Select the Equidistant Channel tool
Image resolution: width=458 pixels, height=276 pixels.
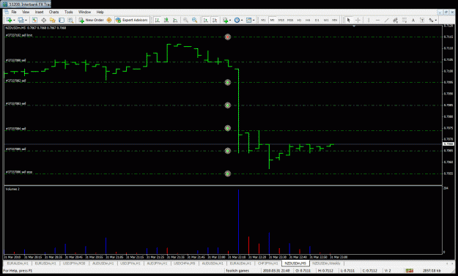click(x=395, y=20)
